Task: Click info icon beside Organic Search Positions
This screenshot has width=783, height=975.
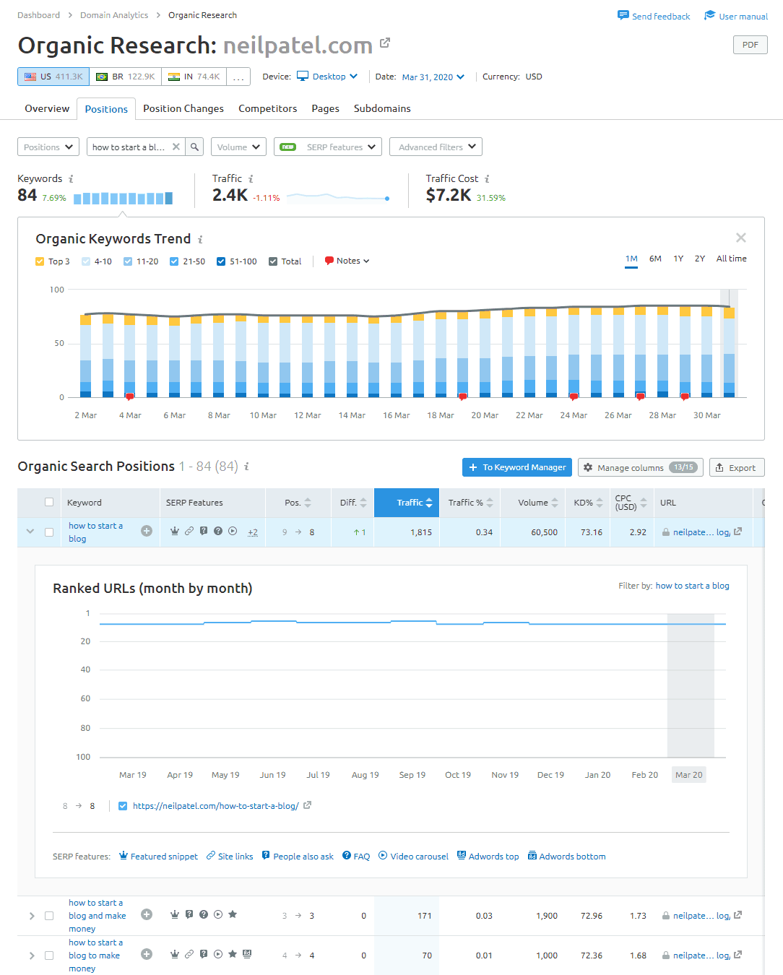Action: [246, 467]
